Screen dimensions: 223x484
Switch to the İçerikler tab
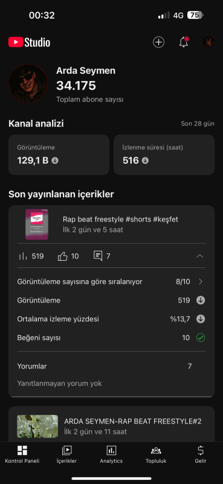pos(66,454)
